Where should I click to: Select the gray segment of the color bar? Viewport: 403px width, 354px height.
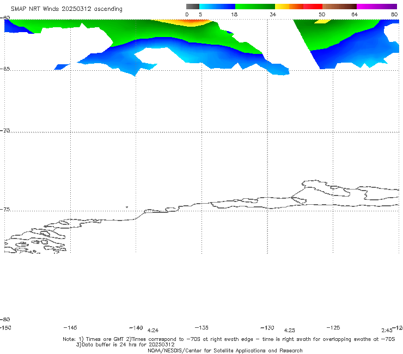(x=193, y=7)
